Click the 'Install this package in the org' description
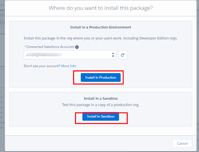Viewport: 199px width, 152px height. (x=101, y=38)
